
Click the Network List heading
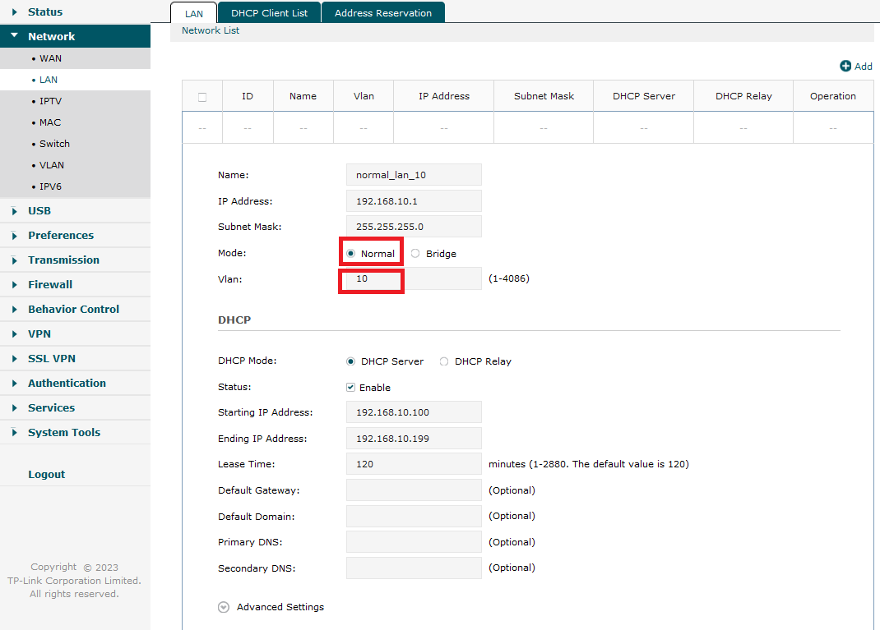pos(211,31)
